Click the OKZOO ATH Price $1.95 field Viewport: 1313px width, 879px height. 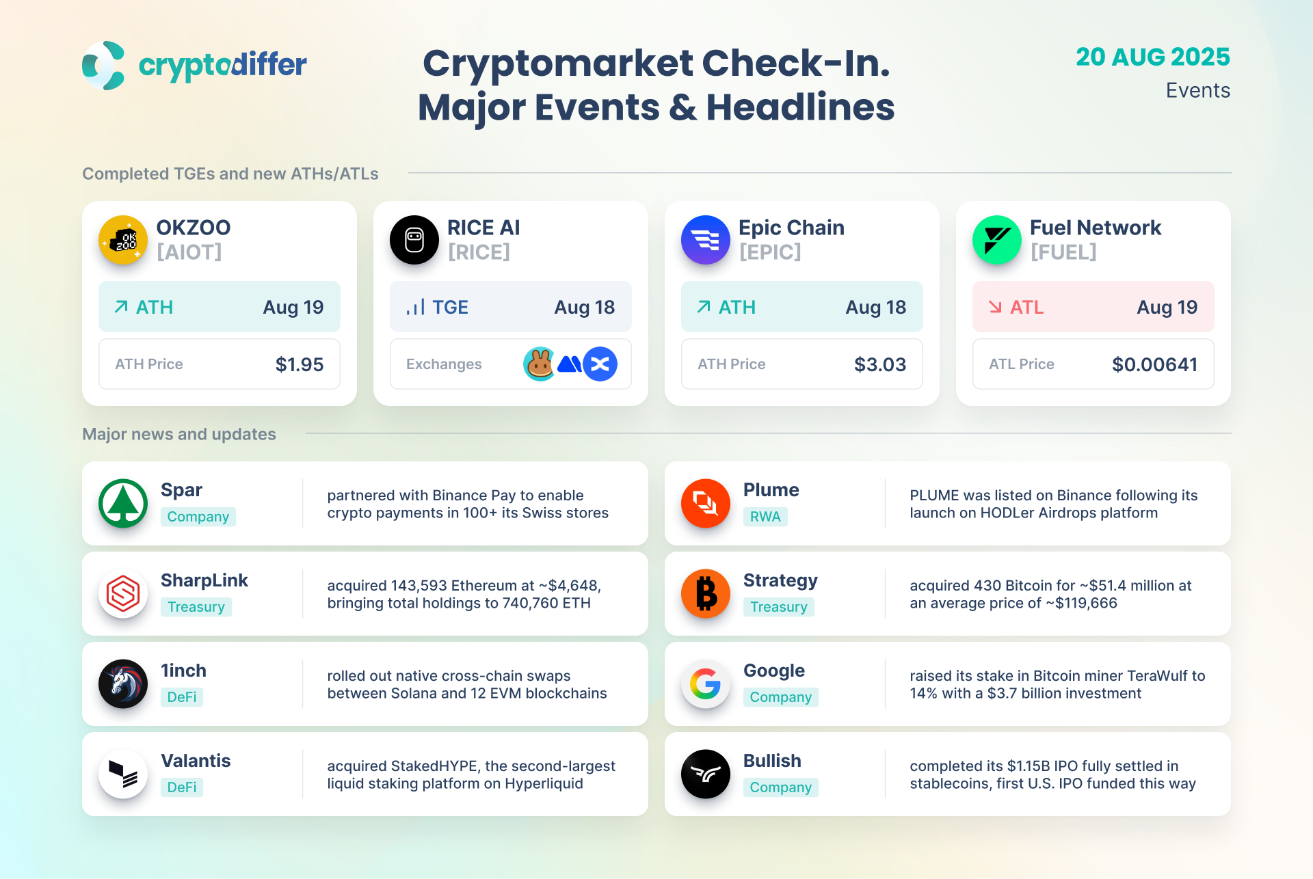220,364
